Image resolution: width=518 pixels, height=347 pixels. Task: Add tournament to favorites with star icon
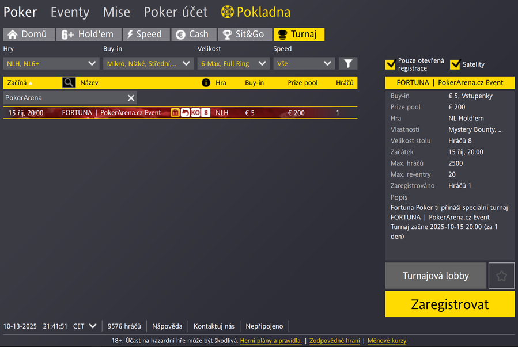501,276
